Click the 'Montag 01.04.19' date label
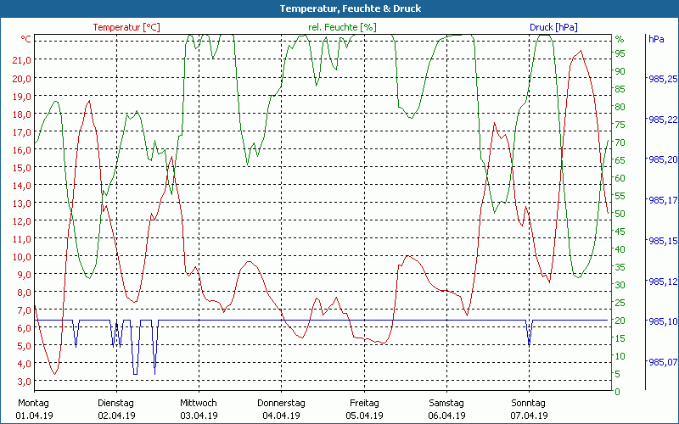 (34, 410)
